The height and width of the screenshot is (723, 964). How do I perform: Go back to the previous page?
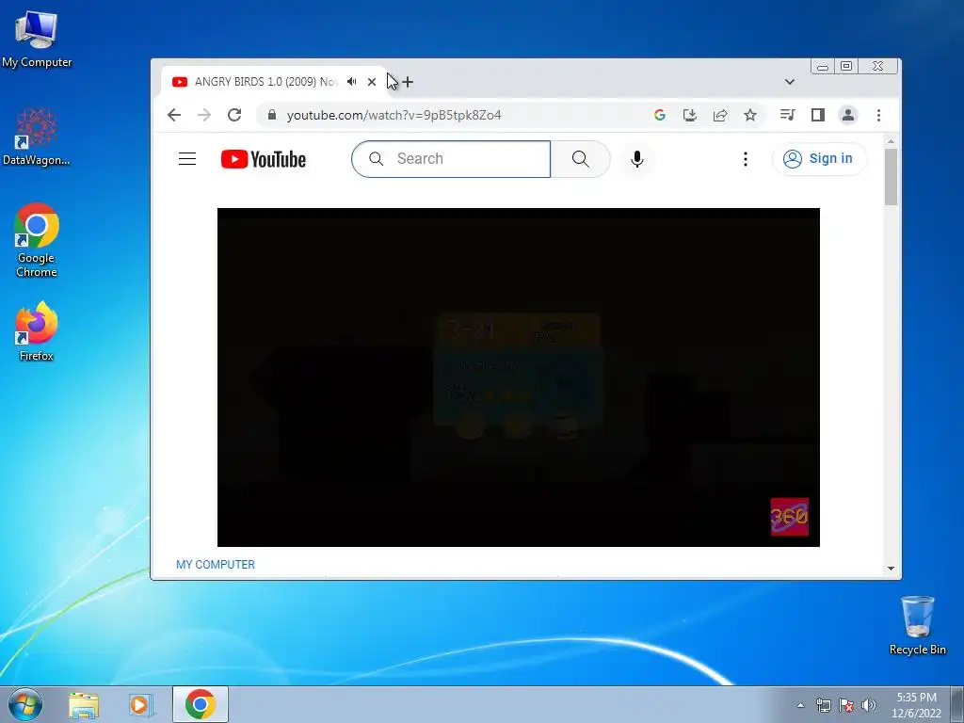click(174, 115)
